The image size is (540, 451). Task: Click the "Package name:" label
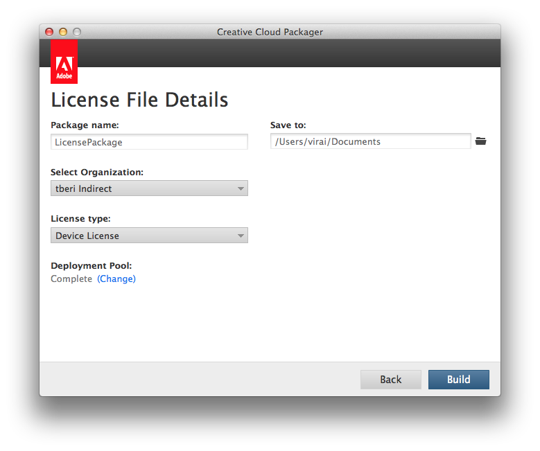[x=85, y=125]
